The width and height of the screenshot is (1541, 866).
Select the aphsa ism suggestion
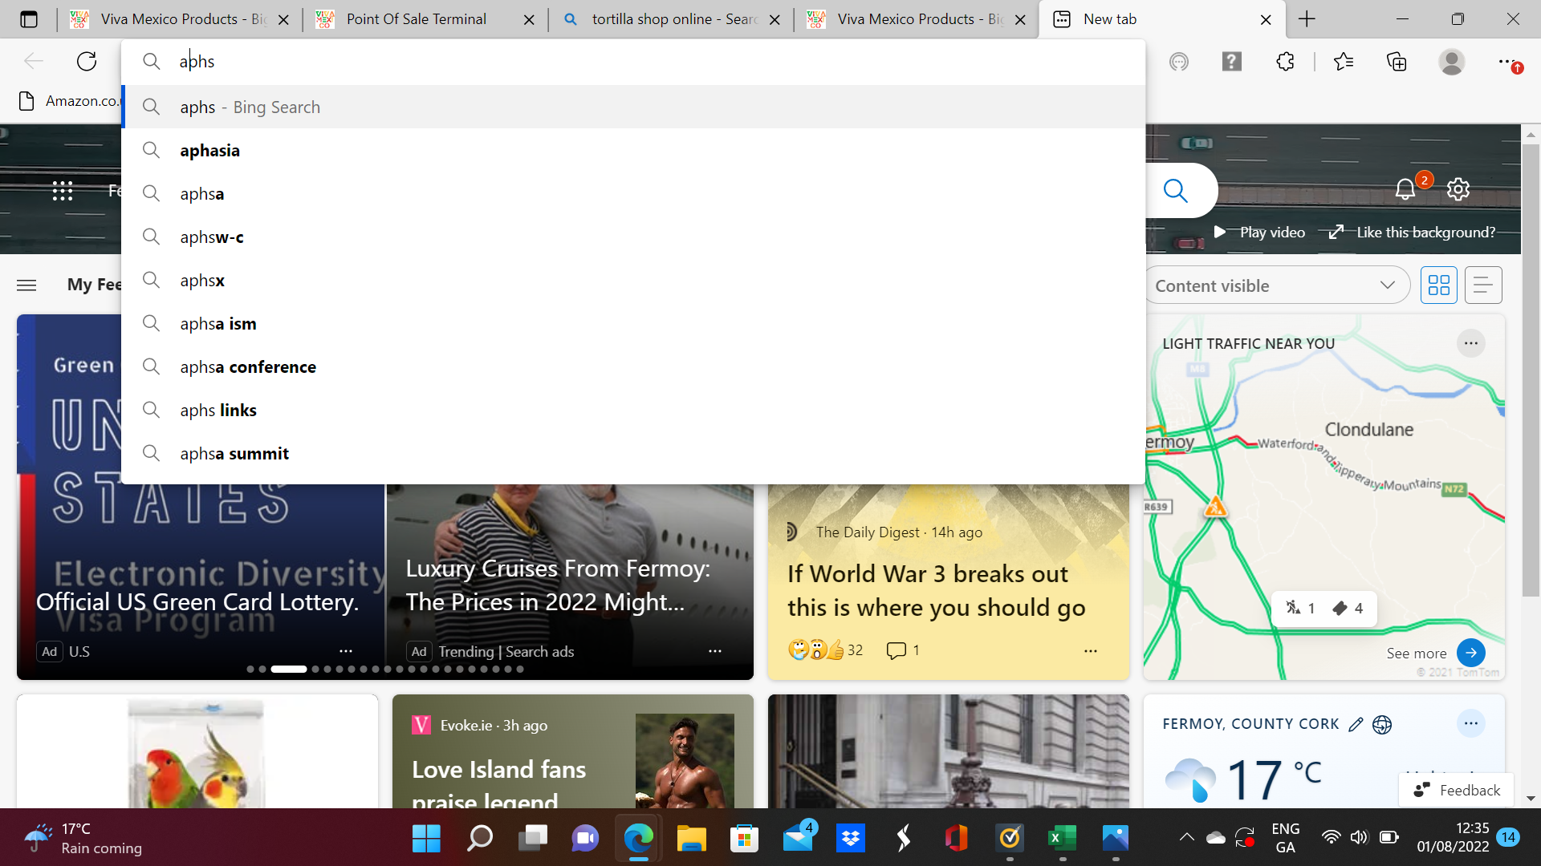[x=633, y=323]
